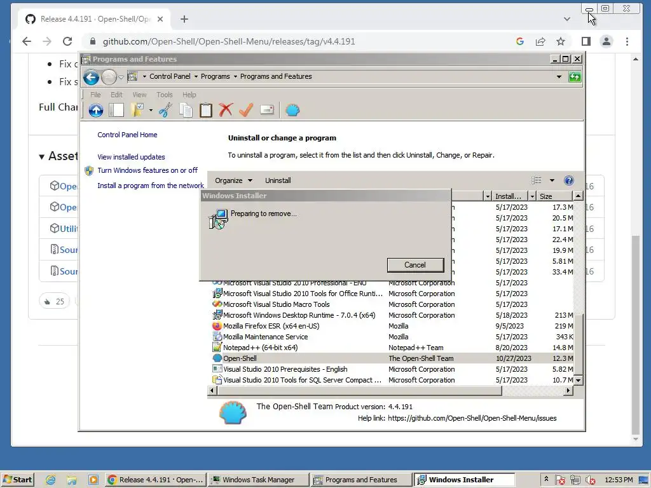Go back in Programs and Features window
The height and width of the screenshot is (488, 651).
(x=91, y=77)
